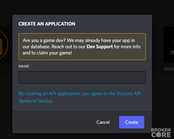Click the Create button
Image resolution: width=174 pixels, height=139 pixels.
point(132,122)
